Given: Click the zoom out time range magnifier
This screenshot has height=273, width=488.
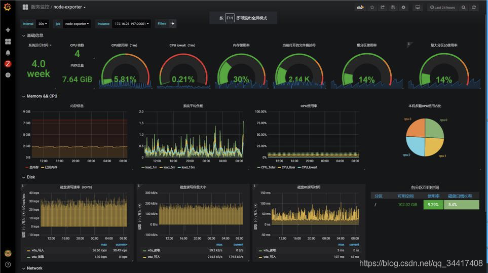Looking at the screenshot, I should click(463, 7).
